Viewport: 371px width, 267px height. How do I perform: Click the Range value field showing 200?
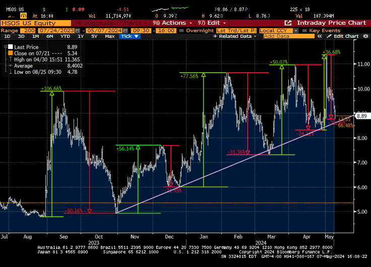(x=28, y=31)
